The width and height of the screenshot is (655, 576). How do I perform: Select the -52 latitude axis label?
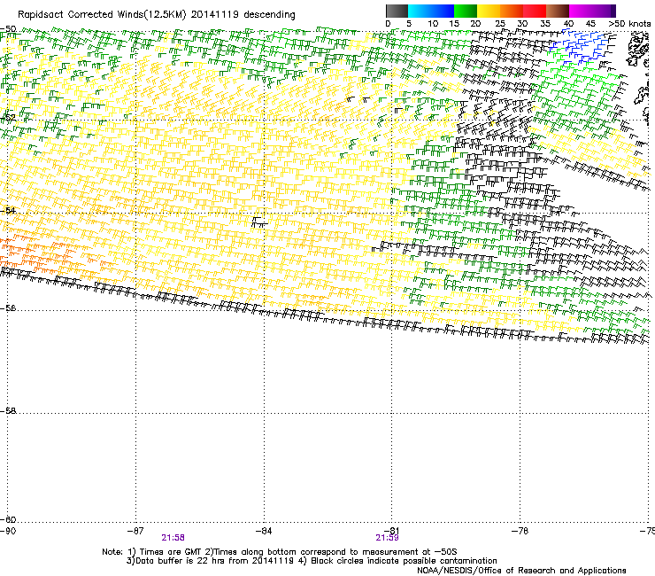point(8,118)
